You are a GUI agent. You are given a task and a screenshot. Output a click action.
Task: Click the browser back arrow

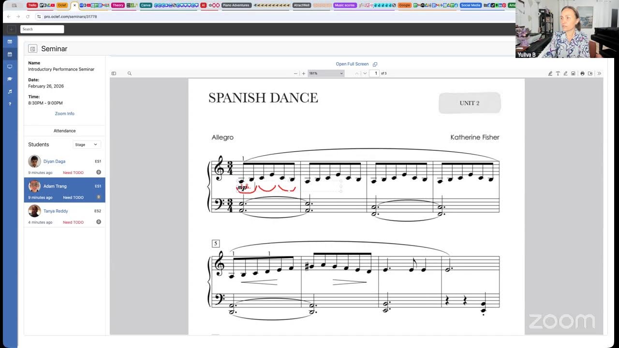pos(9,16)
